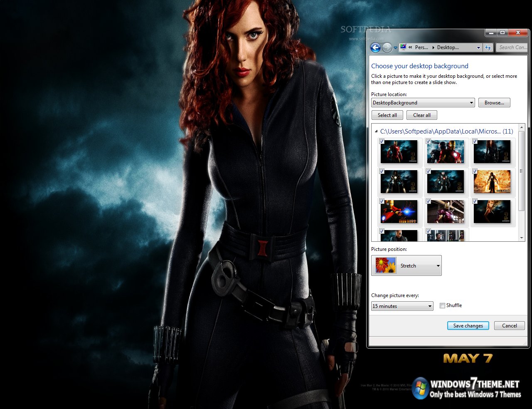Click the flower preview icon under Picture position
Screen dimensions: 532x409
coord(386,265)
